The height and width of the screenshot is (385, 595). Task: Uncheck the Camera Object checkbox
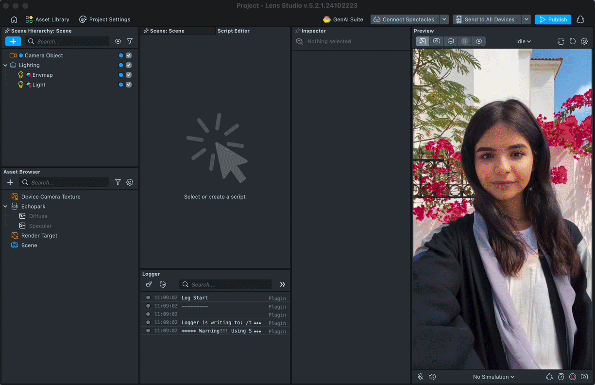(129, 55)
